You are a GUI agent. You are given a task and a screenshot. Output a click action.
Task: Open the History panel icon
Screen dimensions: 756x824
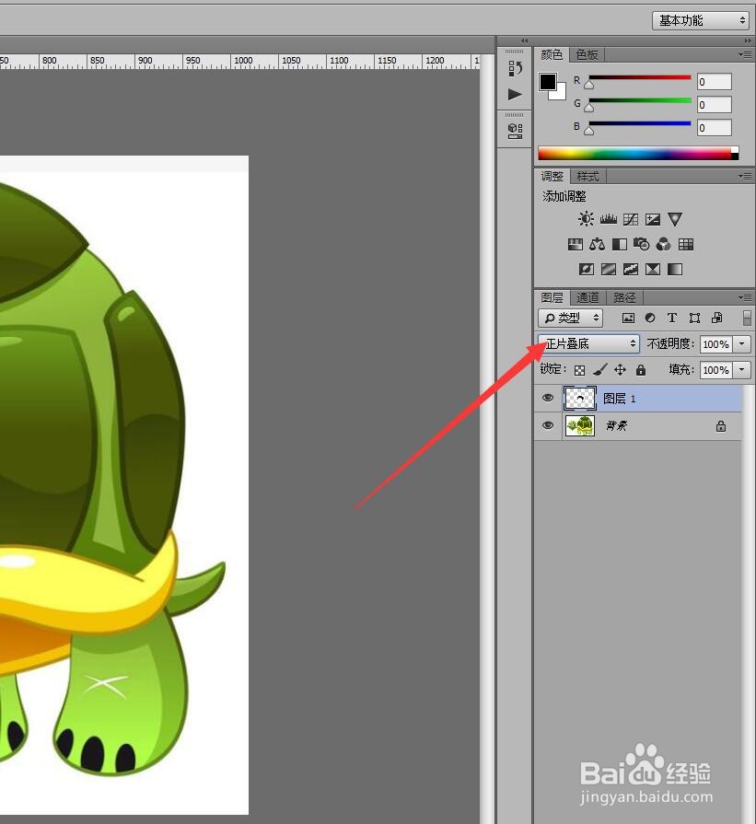(515, 68)
